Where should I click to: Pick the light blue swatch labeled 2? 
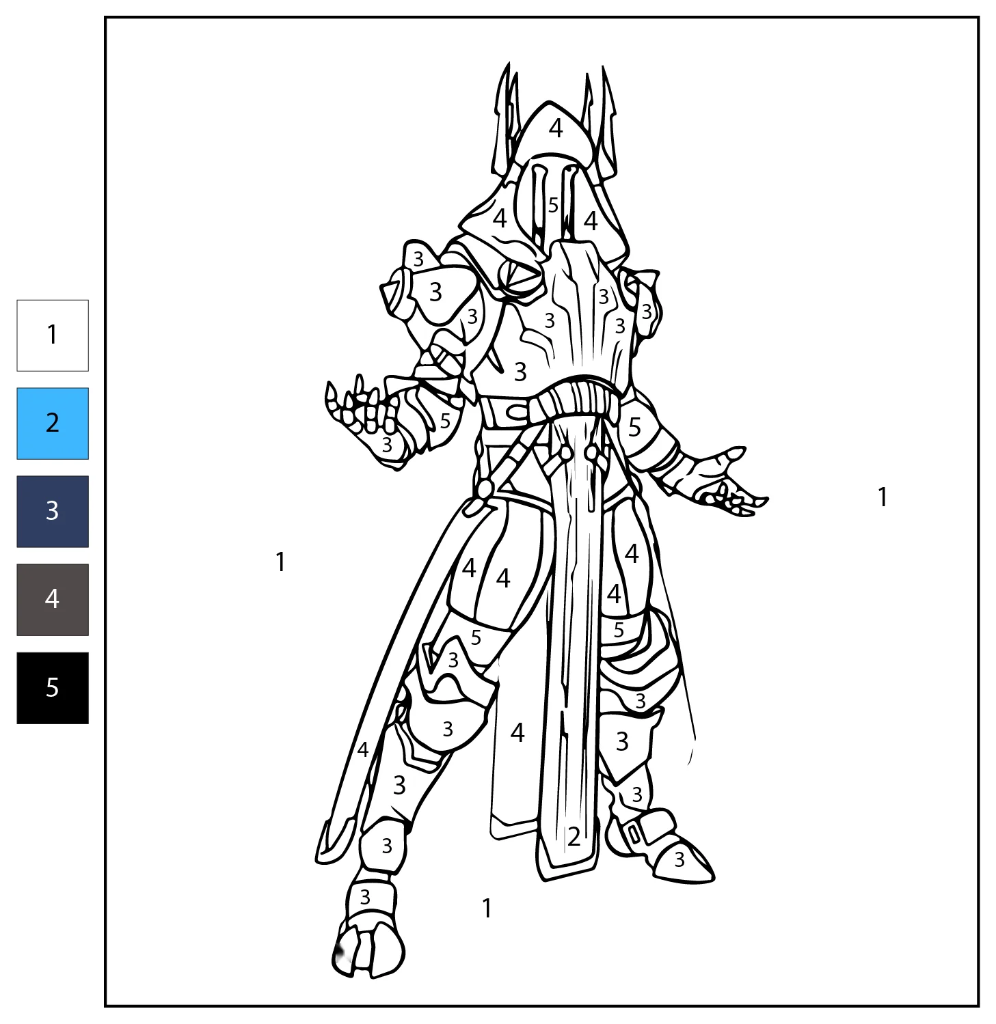pyautogui.click(x=53, y=424)
